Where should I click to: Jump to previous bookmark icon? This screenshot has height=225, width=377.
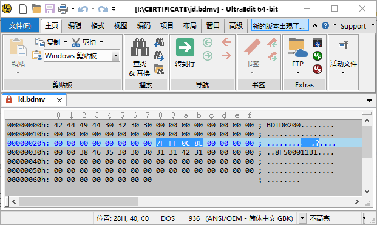tap(272, 42)
